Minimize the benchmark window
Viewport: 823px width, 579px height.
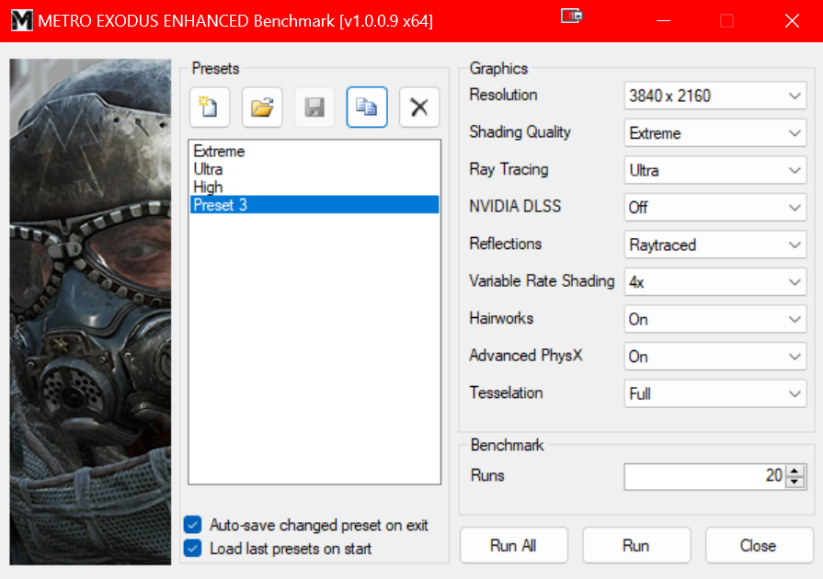click(x=663, y=21)
